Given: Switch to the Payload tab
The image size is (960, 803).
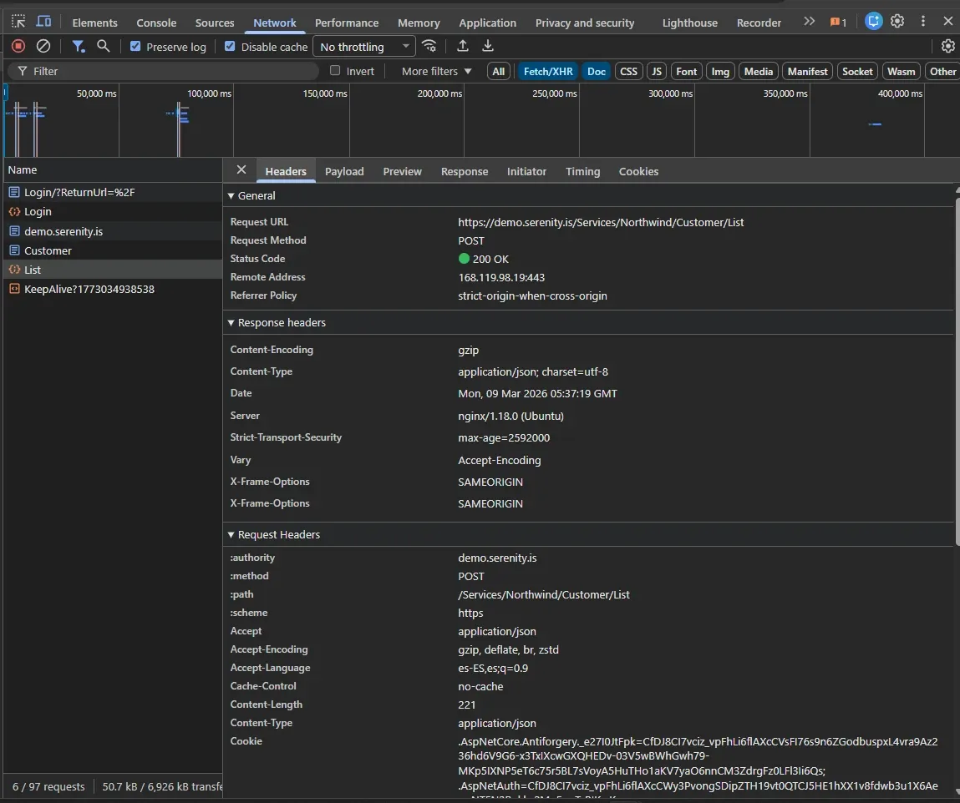Looking at the screenshot, I should click(344, 171).
